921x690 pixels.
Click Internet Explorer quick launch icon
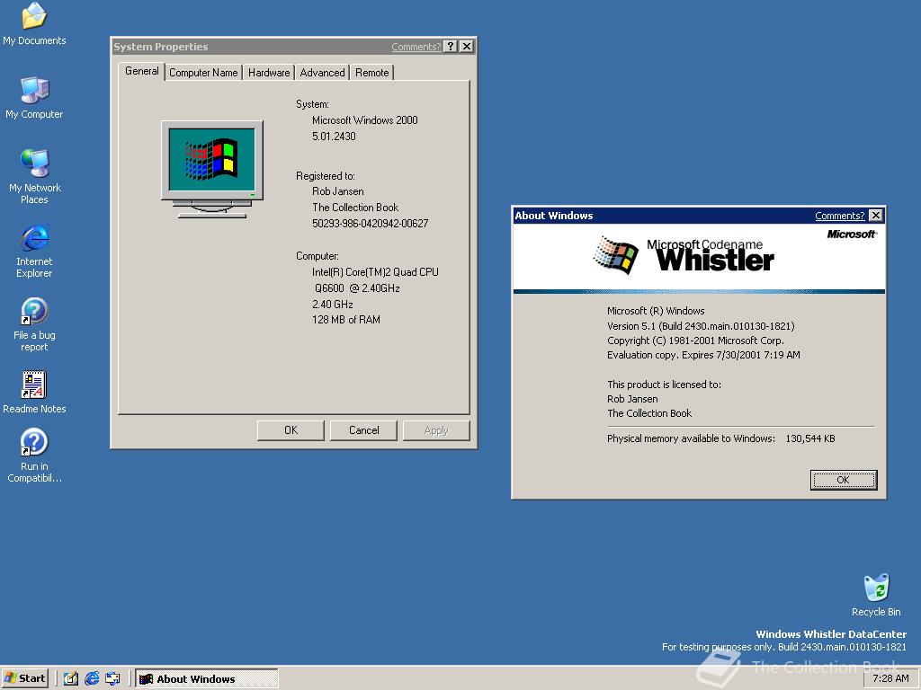click(92, 678)
